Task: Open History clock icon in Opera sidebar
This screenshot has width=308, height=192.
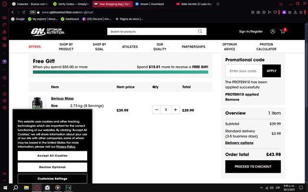Action: [x=4, y=94]
